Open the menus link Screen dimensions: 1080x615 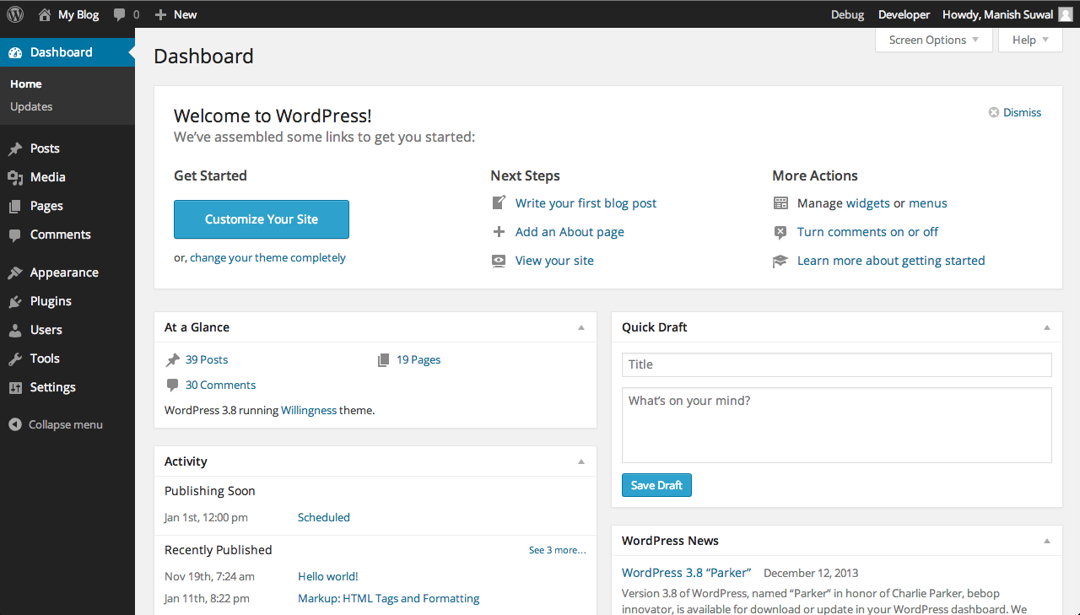coord(928,203)
